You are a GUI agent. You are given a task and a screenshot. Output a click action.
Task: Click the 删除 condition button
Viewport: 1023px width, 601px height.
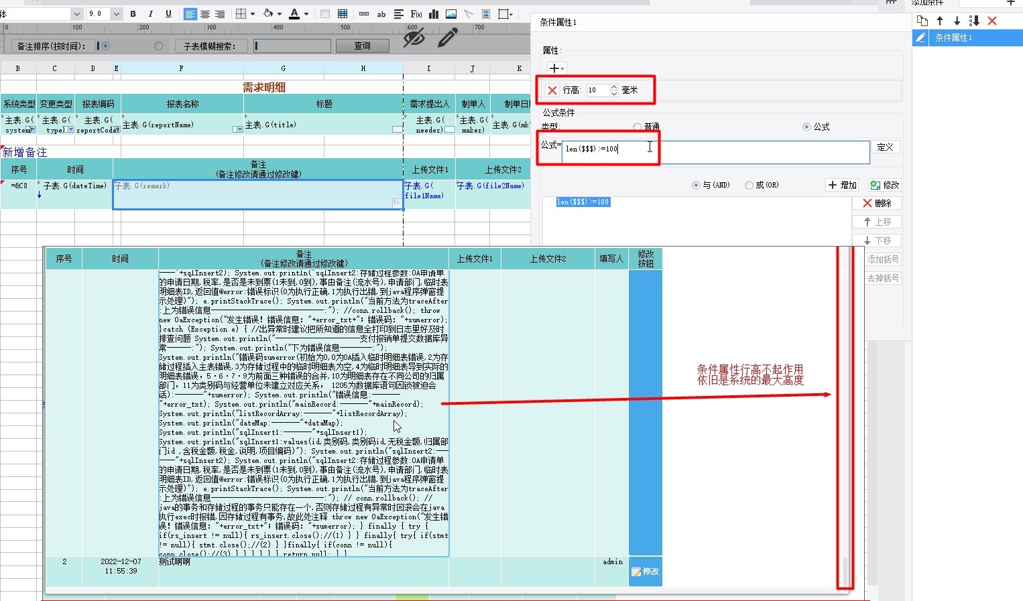(x=877, y=203)
